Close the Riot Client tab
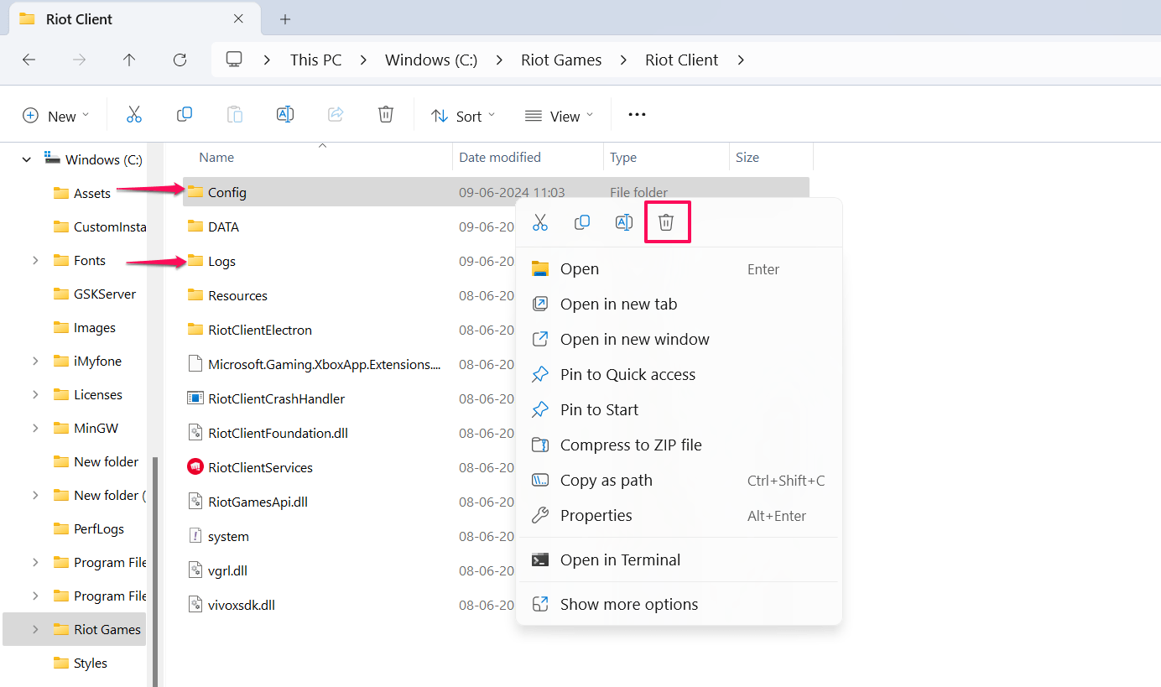This screenshot has width=1161, height=687. [x=239, y=18]
